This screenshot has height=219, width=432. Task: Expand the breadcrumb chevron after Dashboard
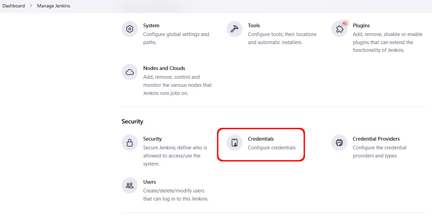pyautogui.click(x=31, y=6)
